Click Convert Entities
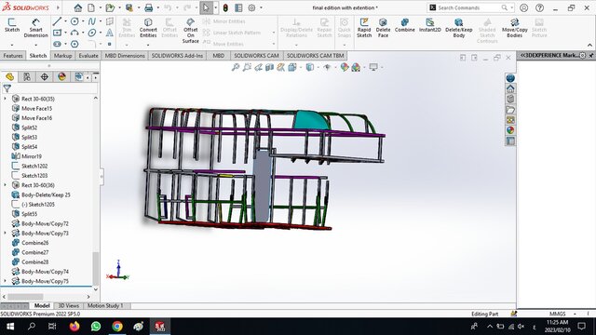 tap(148, 28)
